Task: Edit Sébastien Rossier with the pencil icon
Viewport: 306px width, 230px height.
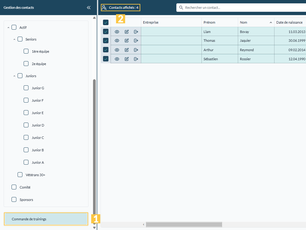Action: pos(127,59)
